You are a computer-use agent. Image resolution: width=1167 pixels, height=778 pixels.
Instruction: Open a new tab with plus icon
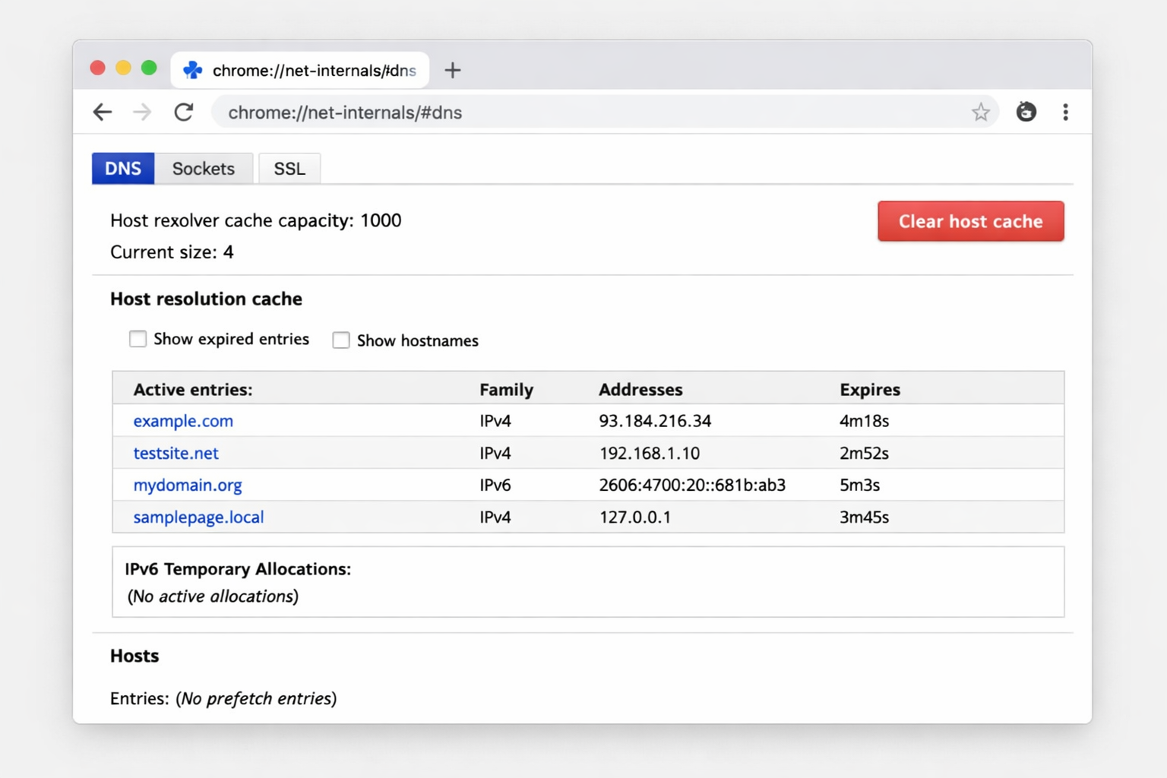[453, 71]
